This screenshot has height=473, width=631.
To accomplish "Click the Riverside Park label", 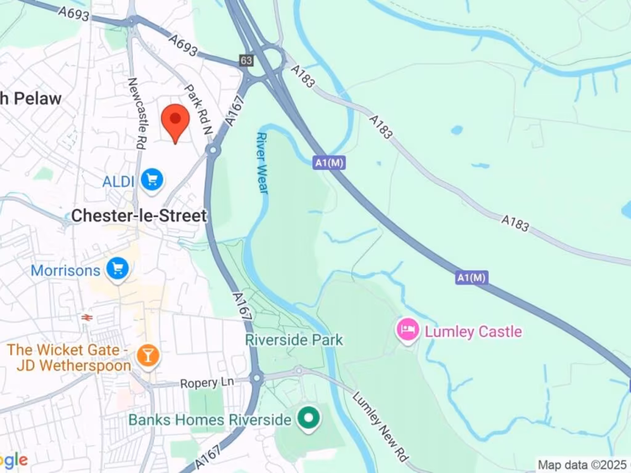I will point(294,340).
